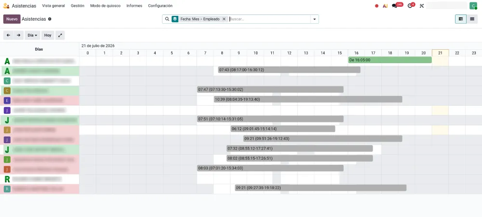Click the hour 0 column header
Viewport: 482px width, 217px height.
coord(88,53)
